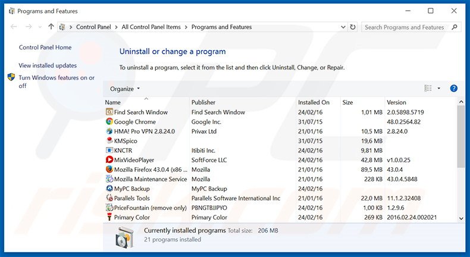Click the Mozilla Maintenance Service icon
470x257 pixels.
click(x=109, y=179)
